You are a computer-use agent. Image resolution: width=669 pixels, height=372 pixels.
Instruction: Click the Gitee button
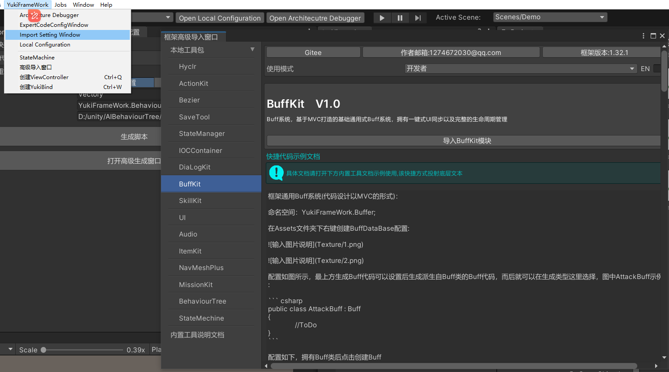313,52
